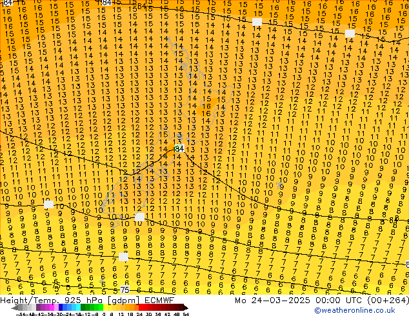Click the 84 contour label over central New Zealand

pyautogui.click(x=179, y=148)
